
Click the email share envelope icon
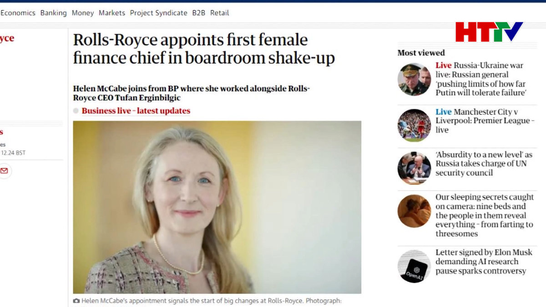(x=4, y=171)
